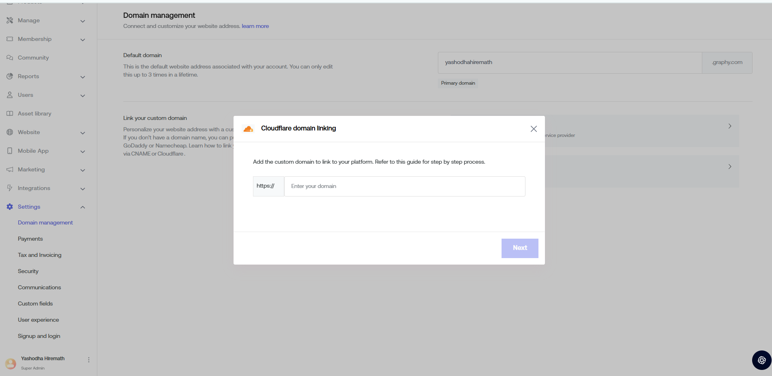Close the Cloudflare domain linking dialog
The height and width of the screenshot is (376, 772).
pyautogui.click(x=534, y=129)
